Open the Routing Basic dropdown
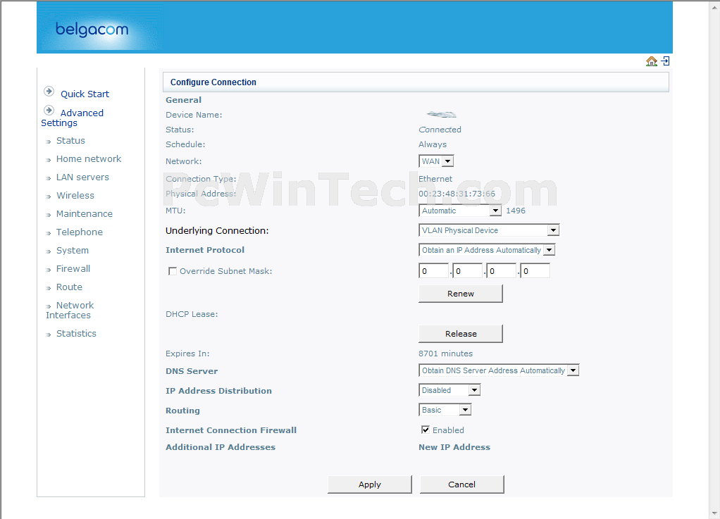 (x=445, y=410)
